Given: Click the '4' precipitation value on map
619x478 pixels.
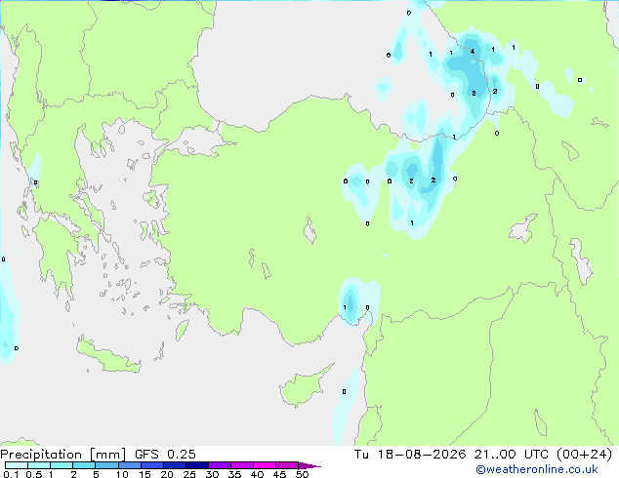Looking at the screenshot, I should tap(473, 52).
